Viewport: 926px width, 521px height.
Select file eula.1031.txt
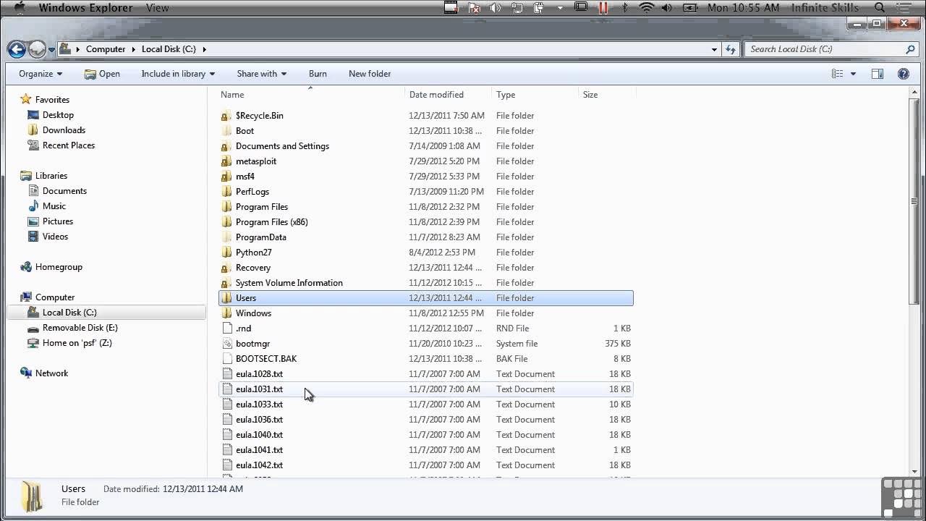(425, 389)
